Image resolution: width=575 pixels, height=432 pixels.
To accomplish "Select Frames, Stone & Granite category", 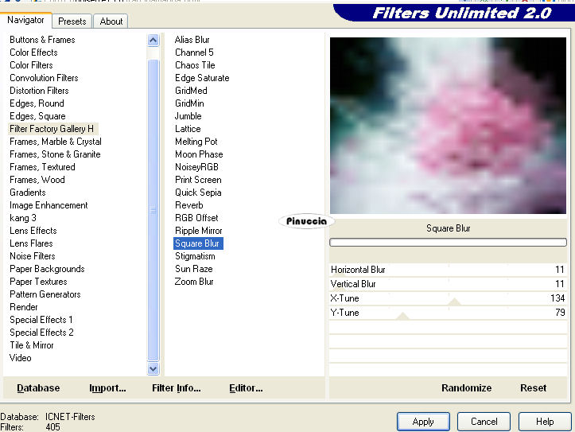I will click(55, 154).
